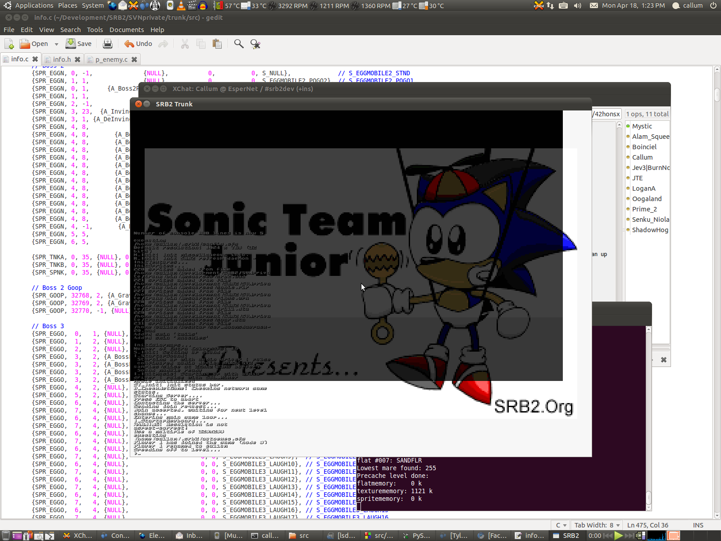Viewport: 721px width, 541px height.
Task: Expand the recent files arrow beside Open
Action: 56,44
